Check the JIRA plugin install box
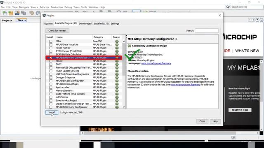This screenshot has height=148, width=264. click(x=51, y=41)
